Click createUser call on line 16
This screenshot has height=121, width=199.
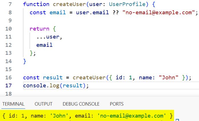coord(89,78)
